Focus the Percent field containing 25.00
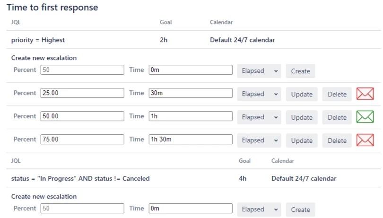The image size is (383, 218). pyautogui.click(x=82, y=93)
